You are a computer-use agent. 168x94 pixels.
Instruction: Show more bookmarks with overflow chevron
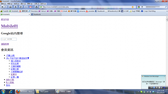click(167, 11)
